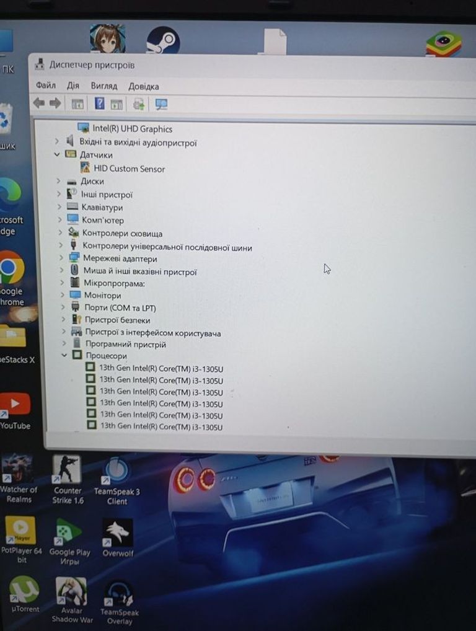Image resolution: width=476 pixels, height=631 pixels.
Task: Expand the Монітори node
Action: [x=63, y=295]
